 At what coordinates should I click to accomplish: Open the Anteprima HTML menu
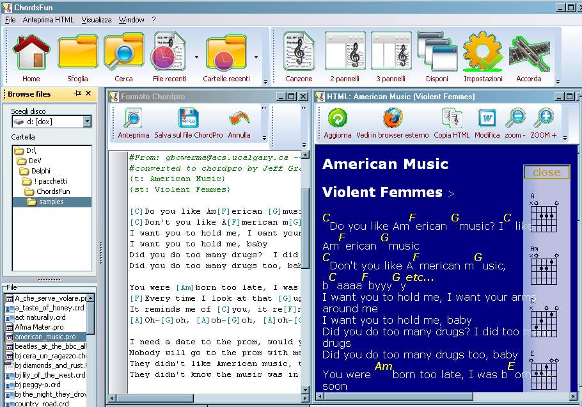point(49,20)
